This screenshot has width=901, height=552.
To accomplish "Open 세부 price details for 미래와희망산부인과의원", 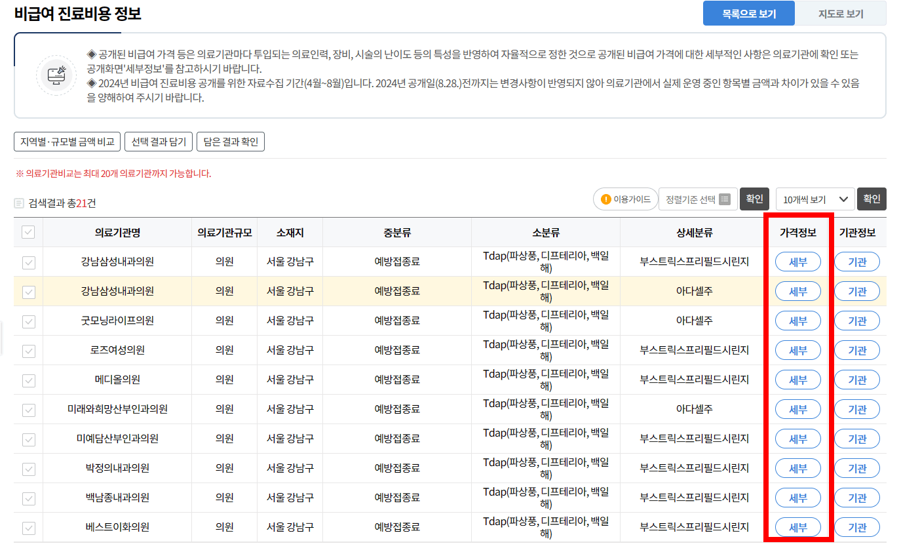I will [x=798, y=409].
